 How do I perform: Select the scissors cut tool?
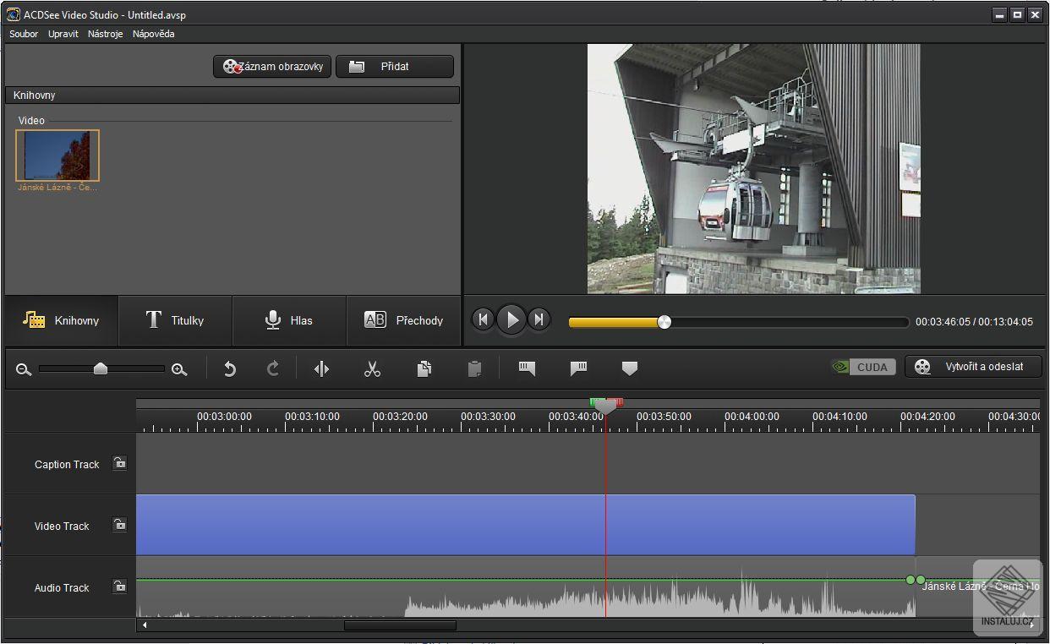[x=372, y=368]
